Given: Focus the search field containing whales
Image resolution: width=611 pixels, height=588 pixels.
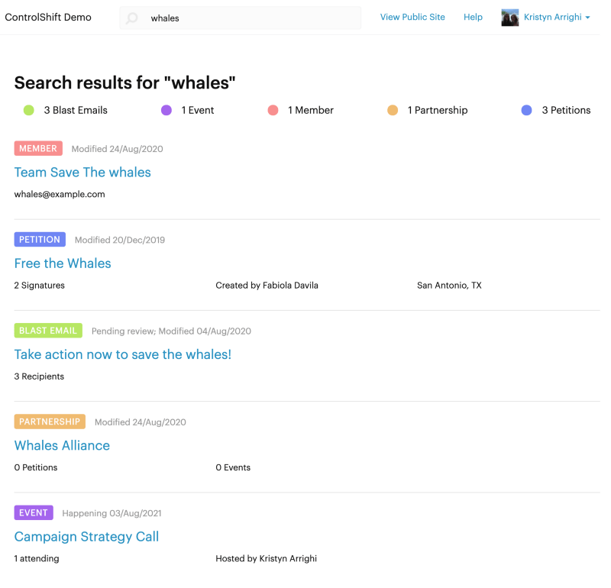Looking at the screenshot, I should tap(244, 18).
